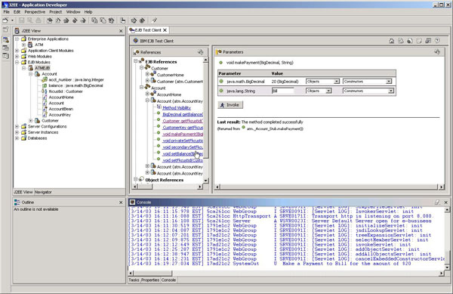Click the clear console icon
The width and height of the screenshot is (453, 294).
tap(437, 203)
